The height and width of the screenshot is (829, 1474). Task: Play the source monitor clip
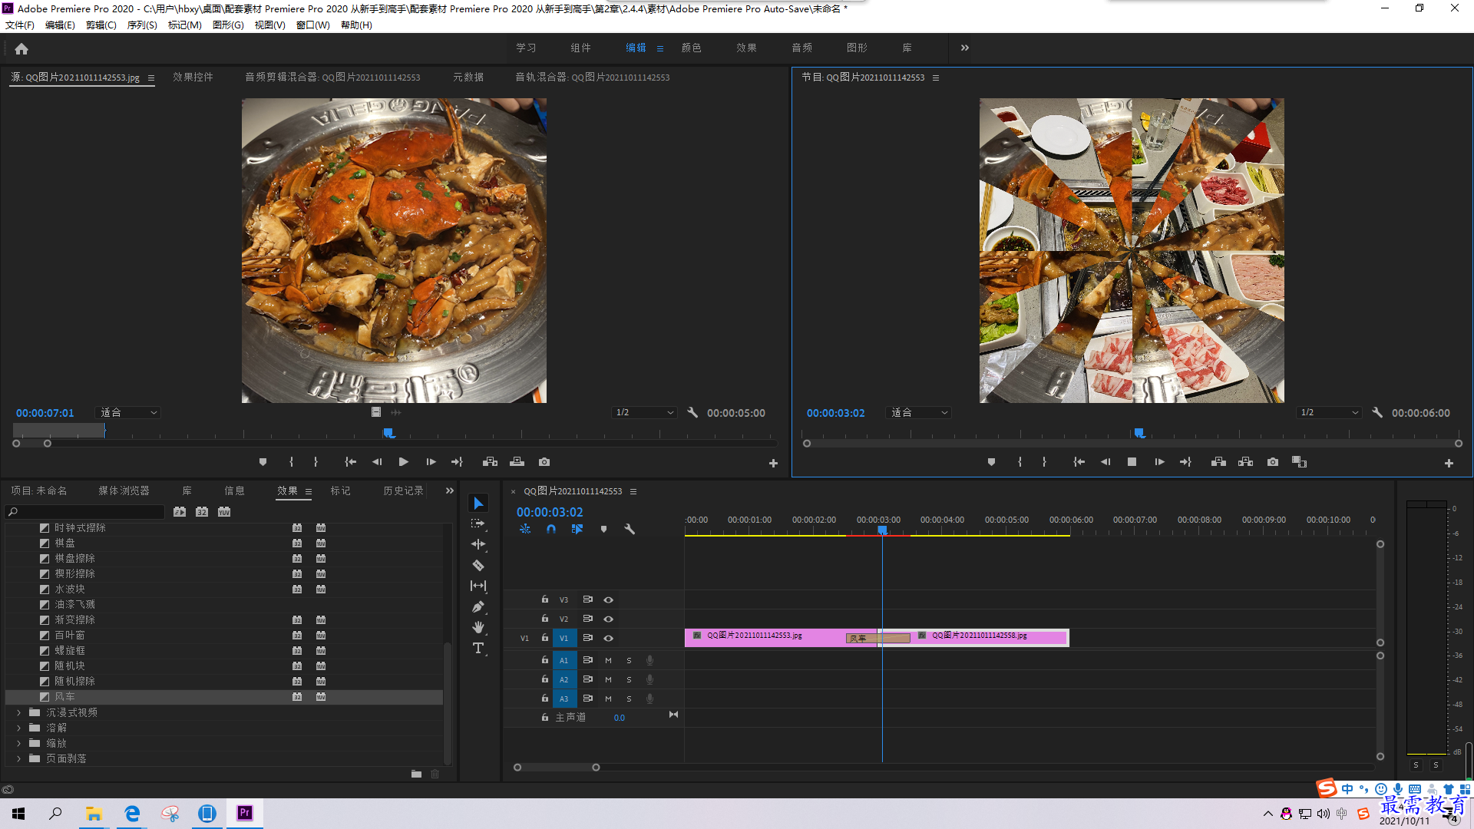tap(403, 462)
